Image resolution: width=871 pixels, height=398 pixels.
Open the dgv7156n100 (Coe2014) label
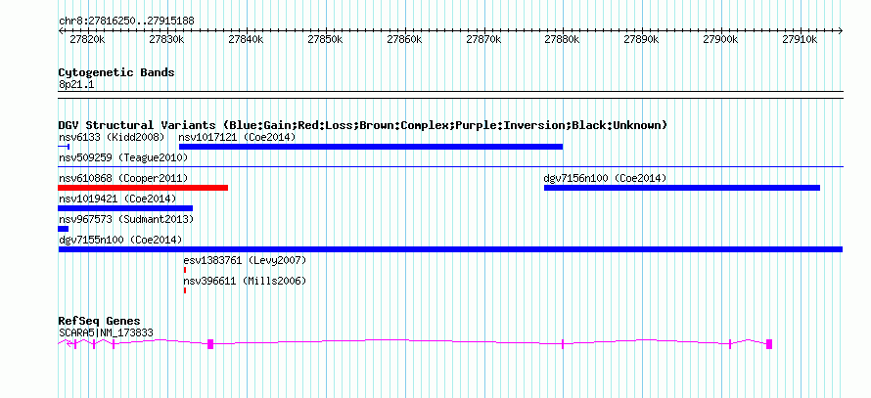(x=605, y=178)
